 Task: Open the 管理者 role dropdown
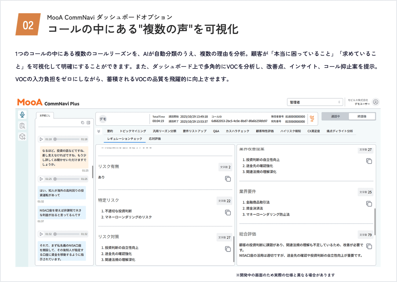tap(315, 102)
